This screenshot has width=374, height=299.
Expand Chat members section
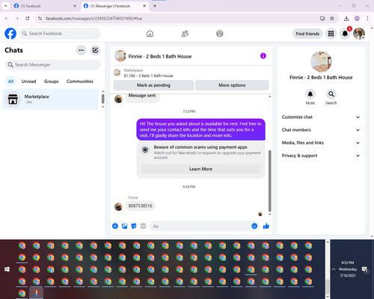[321, 130]
